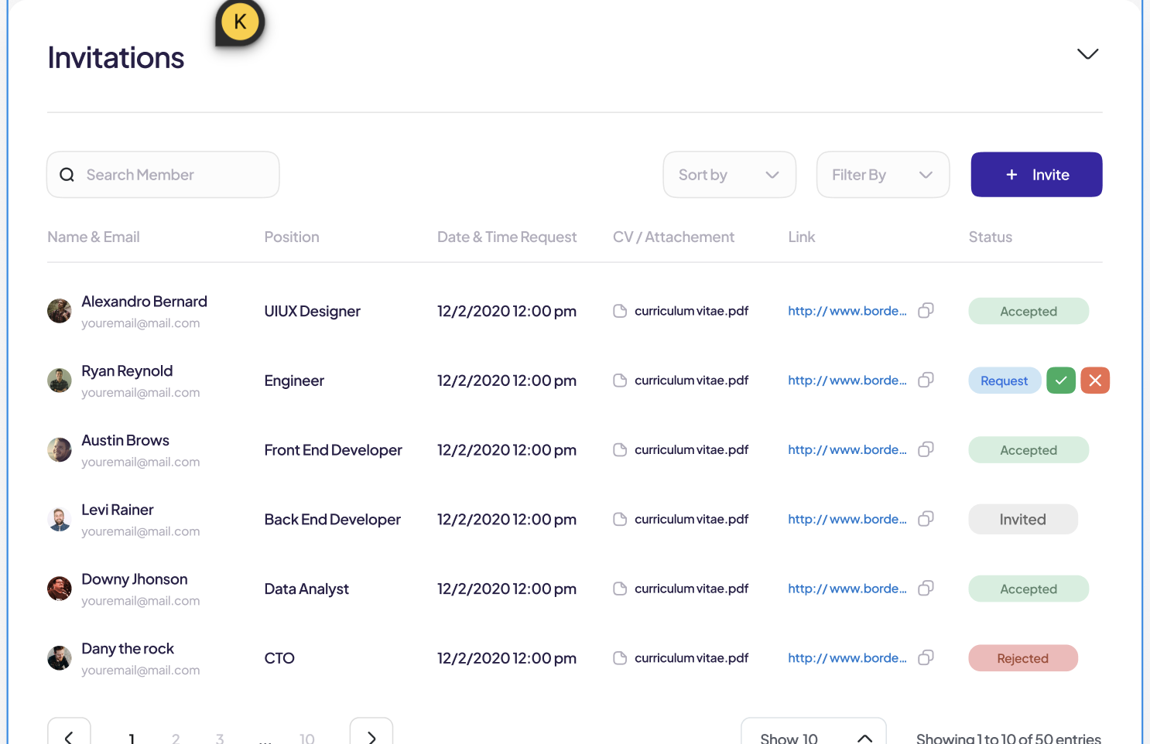Click the magnifier icon in the search bar

[x=67, y=175]
